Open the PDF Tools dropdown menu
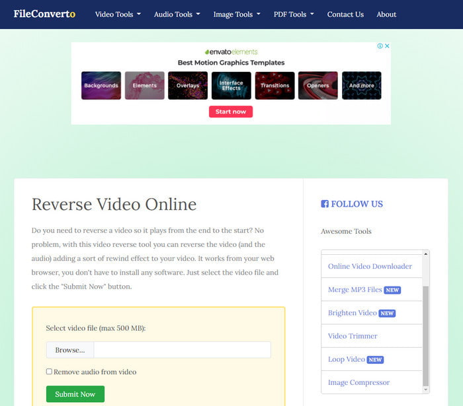Screen dimensions: 463x406 [x=294, y=14]
